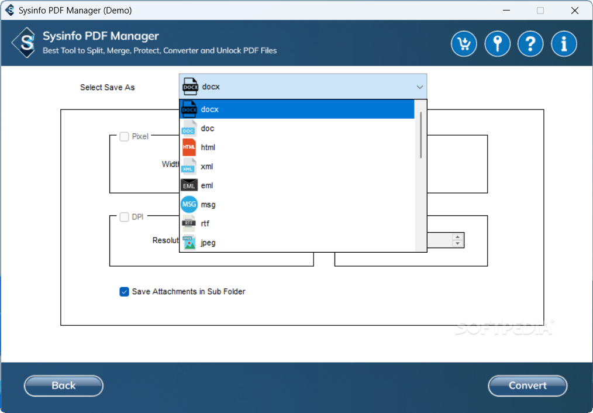Image resolution: width=593 pixels, height=413 pixels.
Task: Click the EML envelope icon in list
Action: click(x=189, y=185)
